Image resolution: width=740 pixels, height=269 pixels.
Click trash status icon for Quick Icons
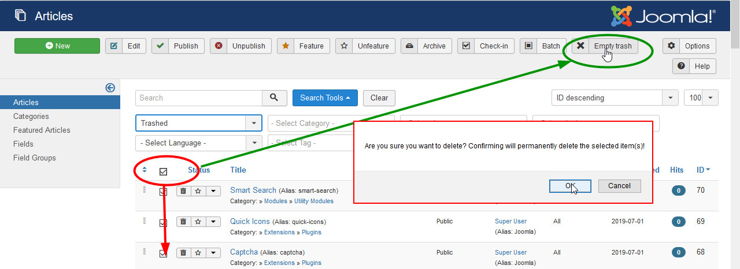[x=183, y=221]
